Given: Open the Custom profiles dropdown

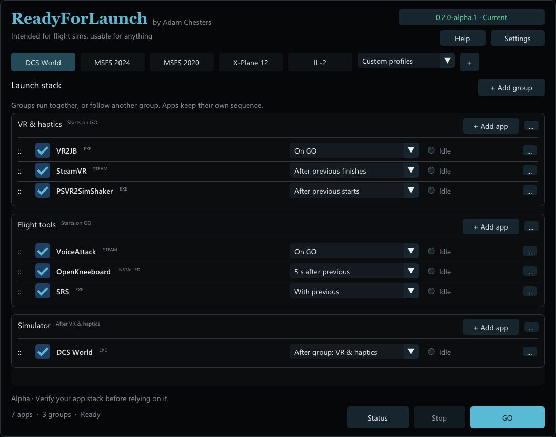Looking at the screenshot, I should pos(406,61).
